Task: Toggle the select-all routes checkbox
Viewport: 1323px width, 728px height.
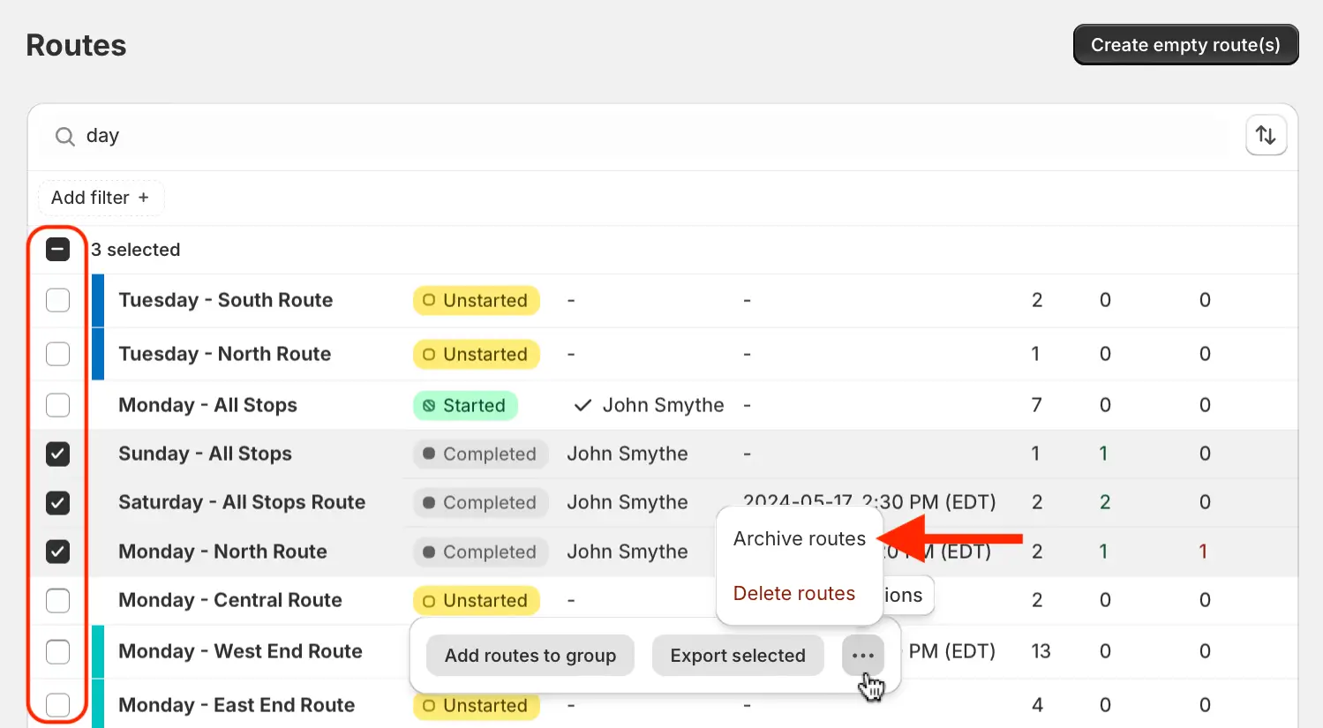Action: coord(57,250)
